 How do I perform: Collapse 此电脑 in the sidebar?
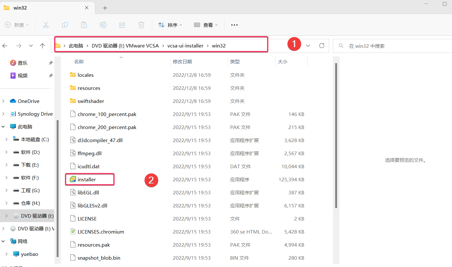point(3,126)
